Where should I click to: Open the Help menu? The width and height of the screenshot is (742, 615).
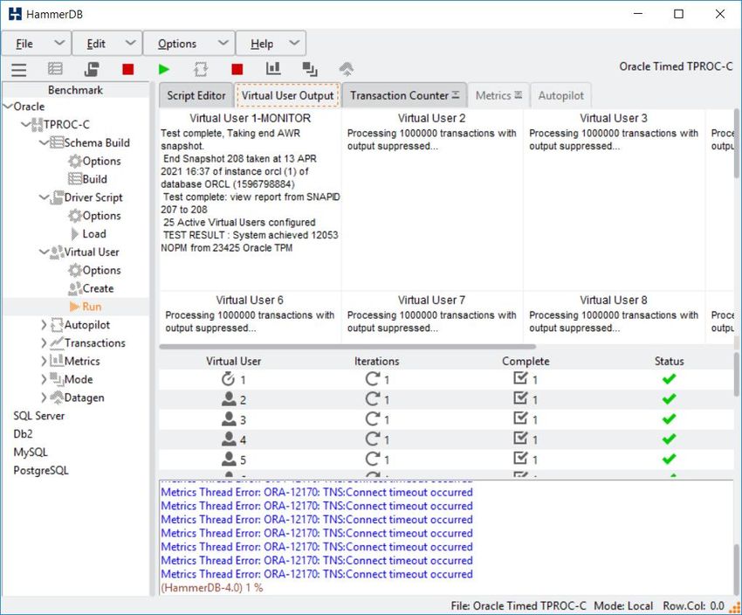(271, 44)
